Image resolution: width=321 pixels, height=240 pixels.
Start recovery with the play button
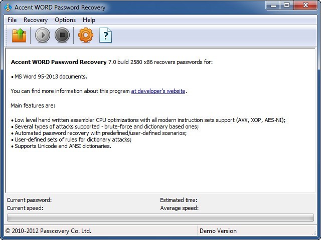[43, 35]
